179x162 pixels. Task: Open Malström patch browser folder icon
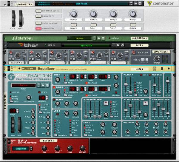[99, 38]
